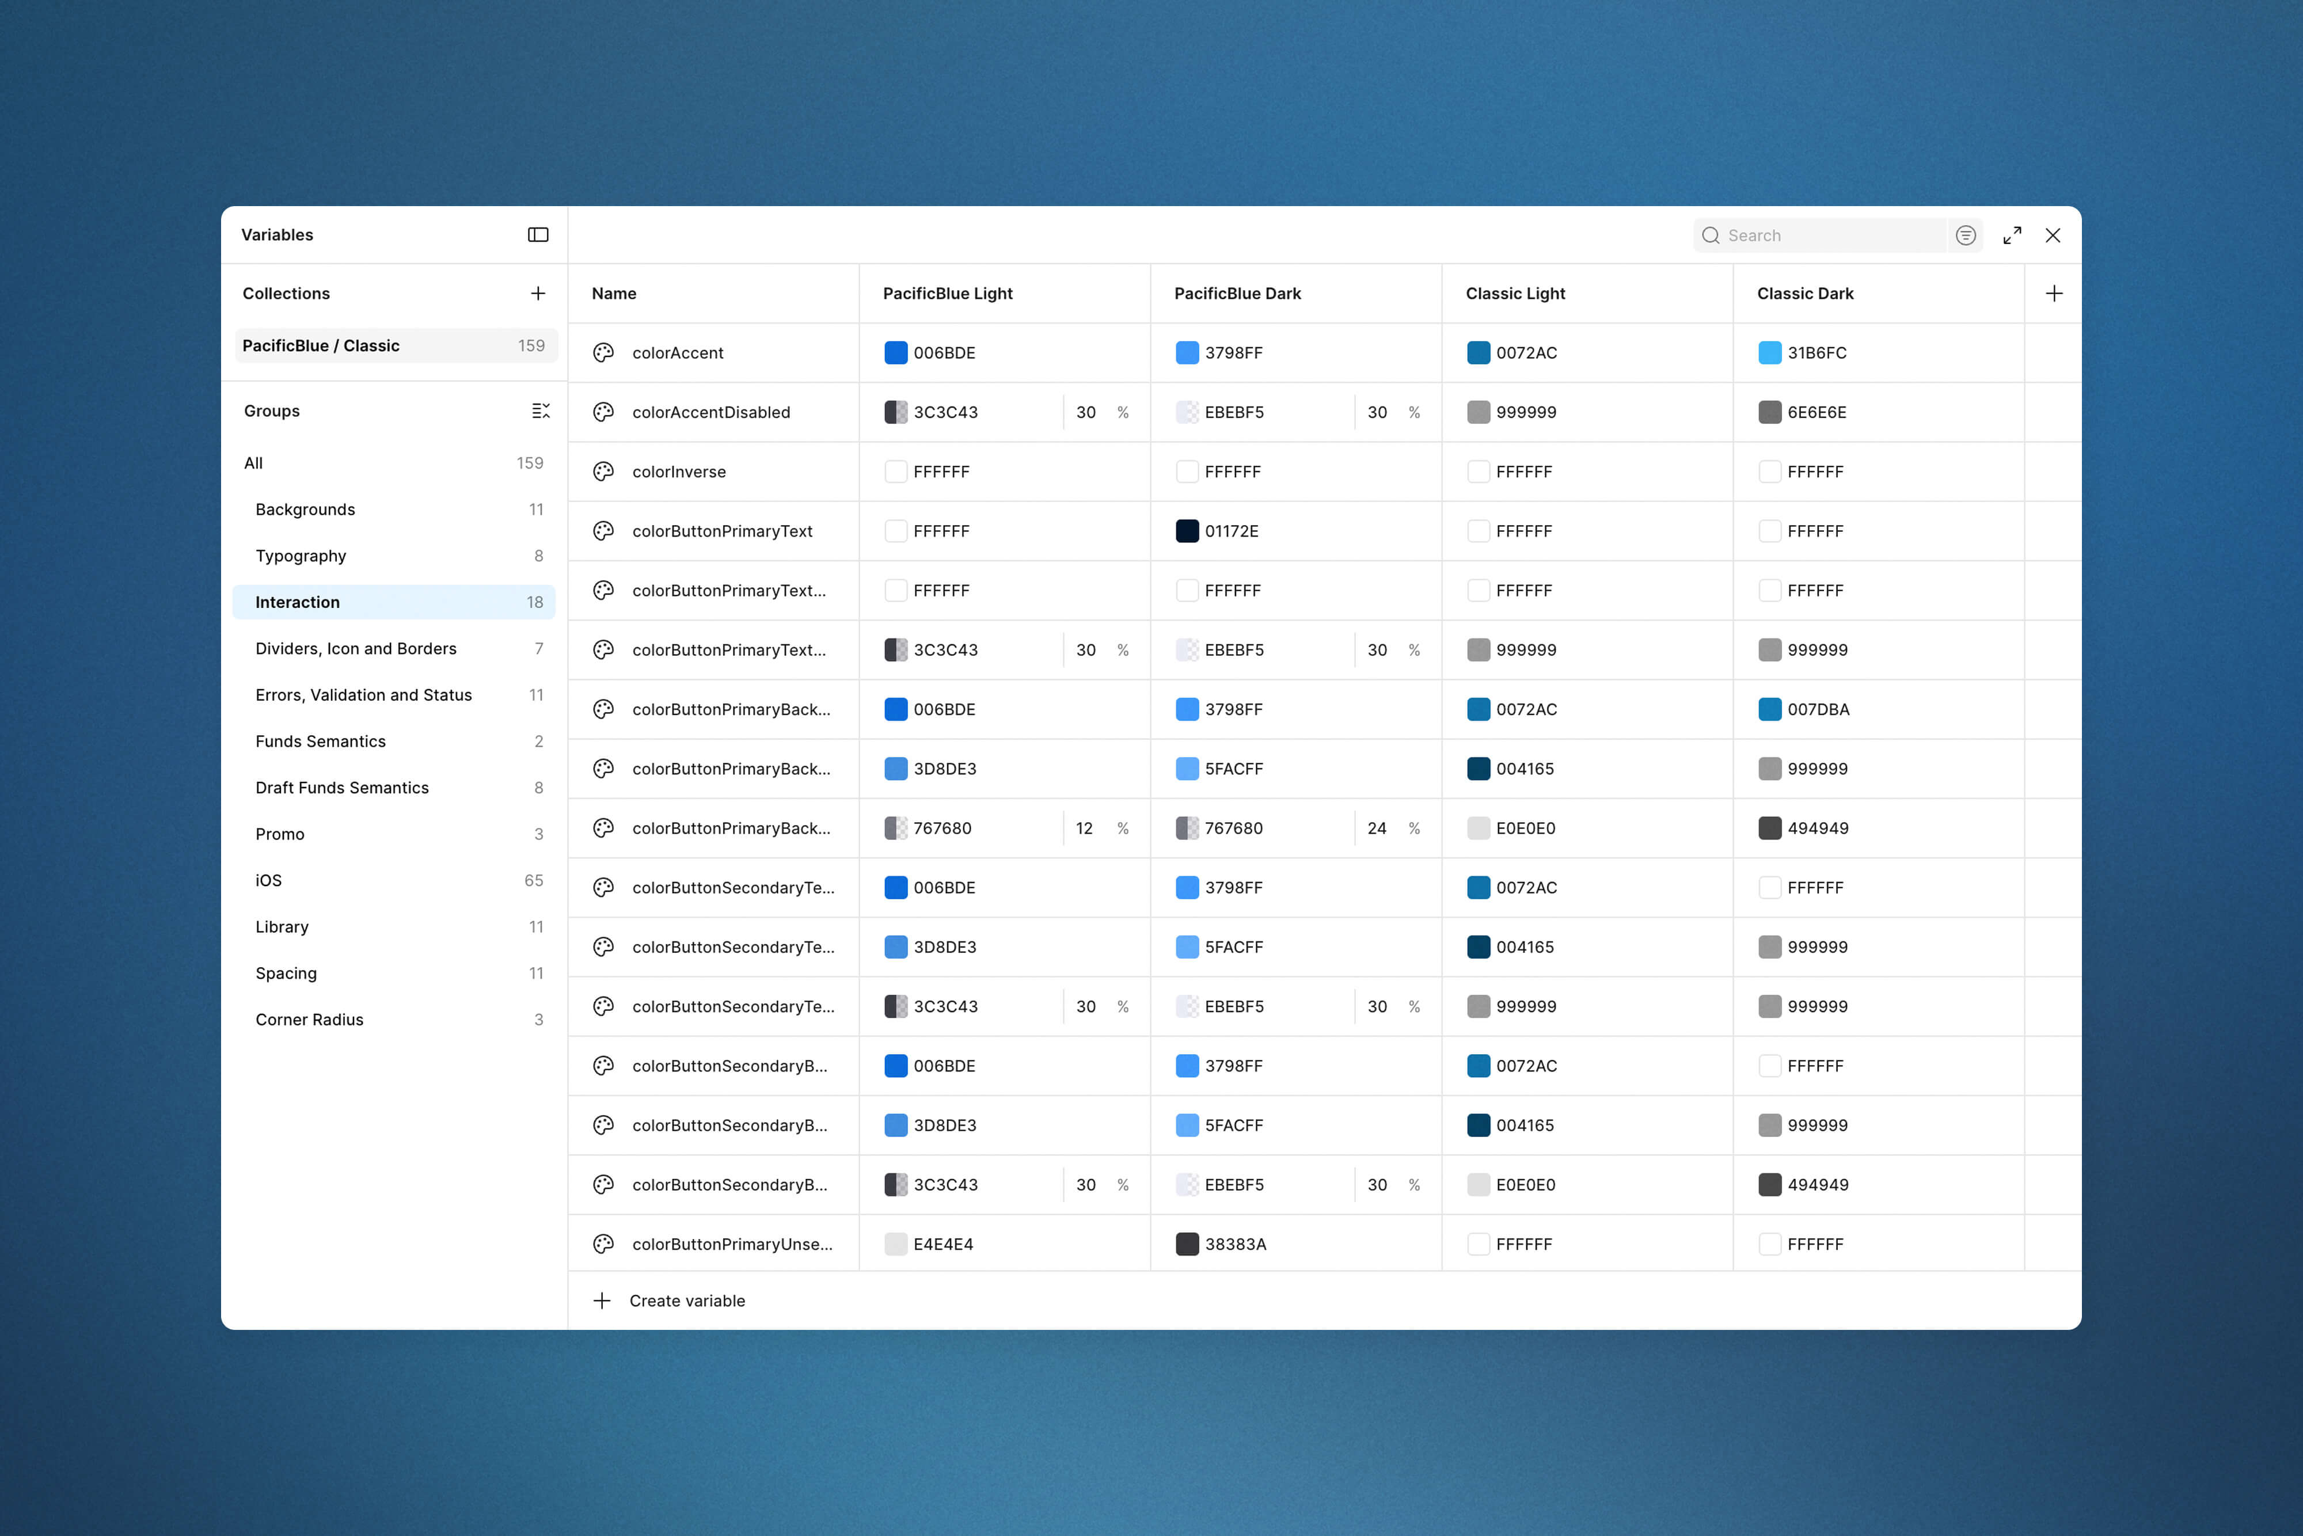Open filter options next to the search bar

pos(1966,235)
